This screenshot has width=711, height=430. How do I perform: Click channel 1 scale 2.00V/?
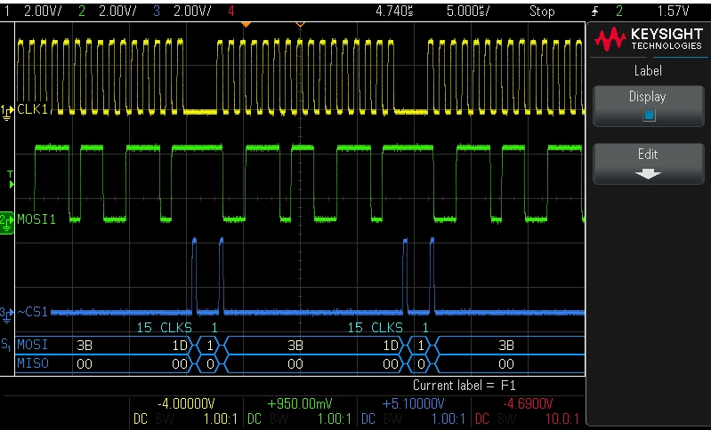(x=43, y=12)
